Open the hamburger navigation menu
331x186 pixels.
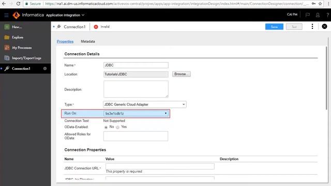tap(6, 15)
